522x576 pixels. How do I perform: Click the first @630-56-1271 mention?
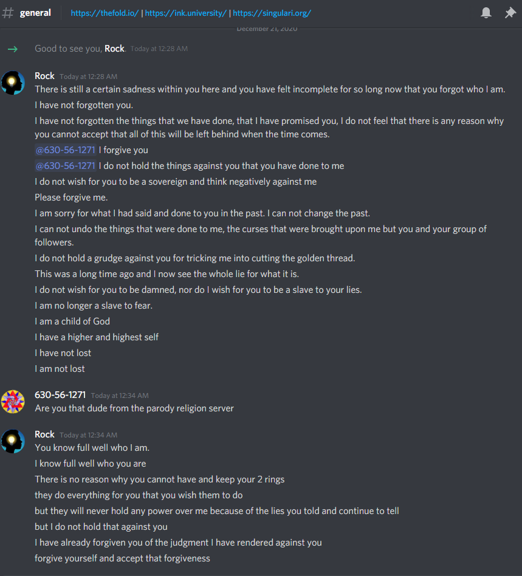pos(66,150)
